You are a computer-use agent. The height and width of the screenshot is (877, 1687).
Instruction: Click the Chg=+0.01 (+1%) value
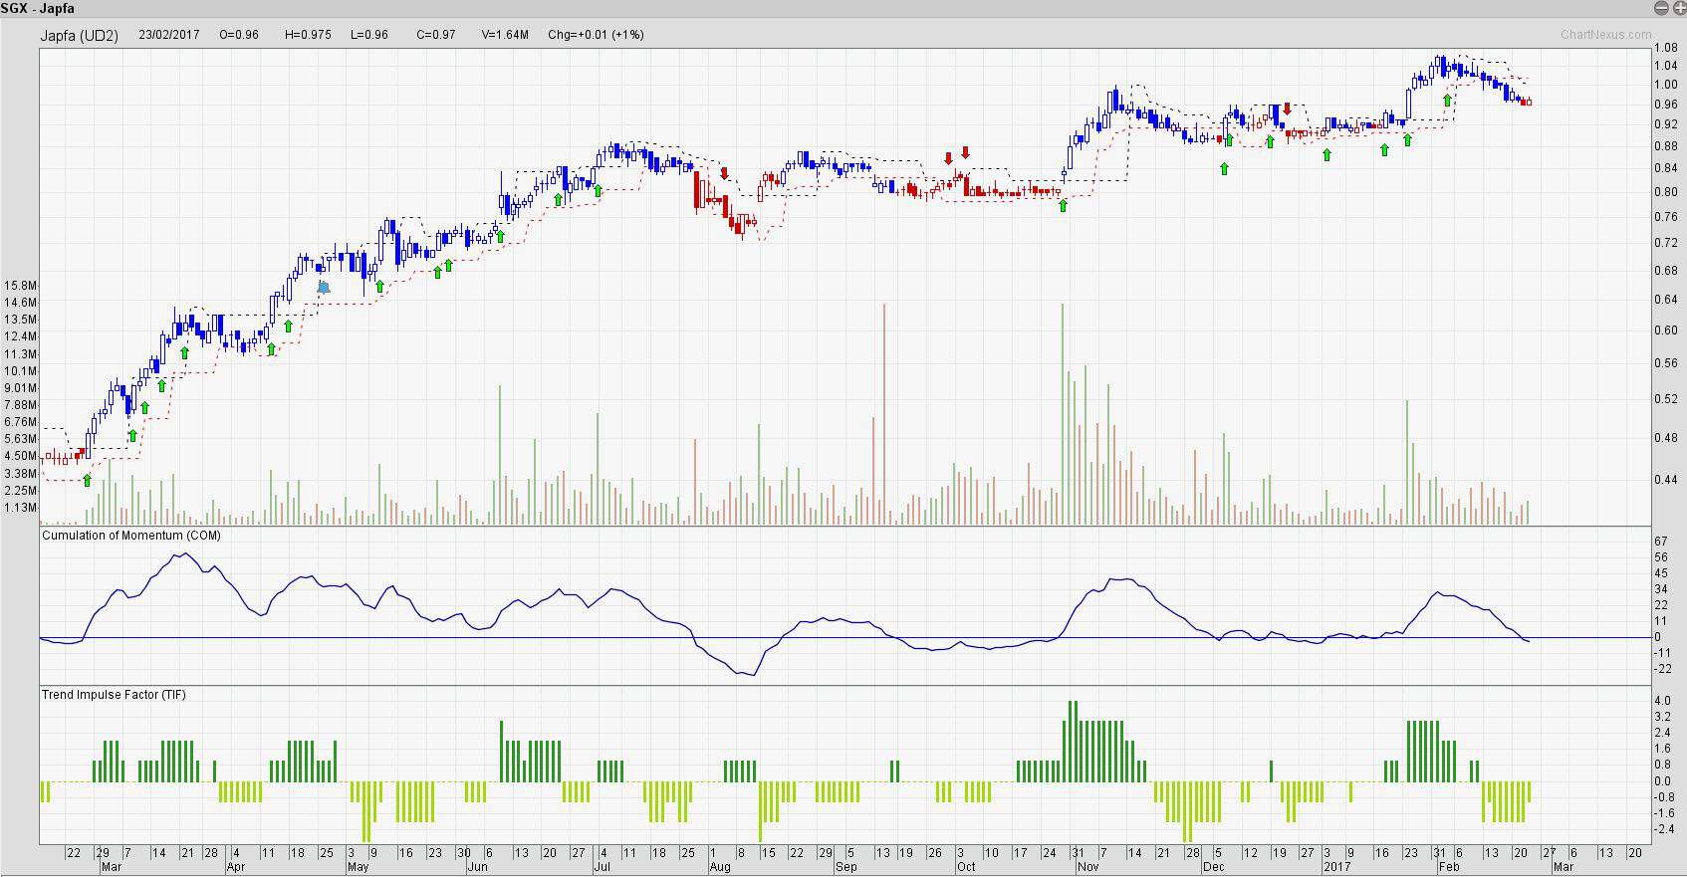pyautogui.click(x=596, y=34)
